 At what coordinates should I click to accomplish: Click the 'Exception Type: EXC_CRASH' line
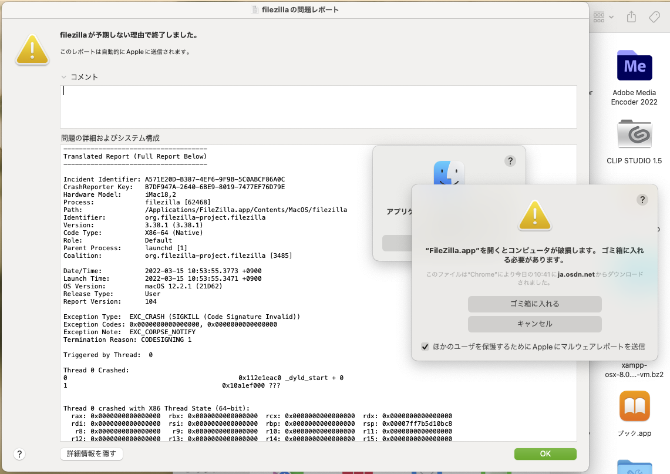[181, 317]
